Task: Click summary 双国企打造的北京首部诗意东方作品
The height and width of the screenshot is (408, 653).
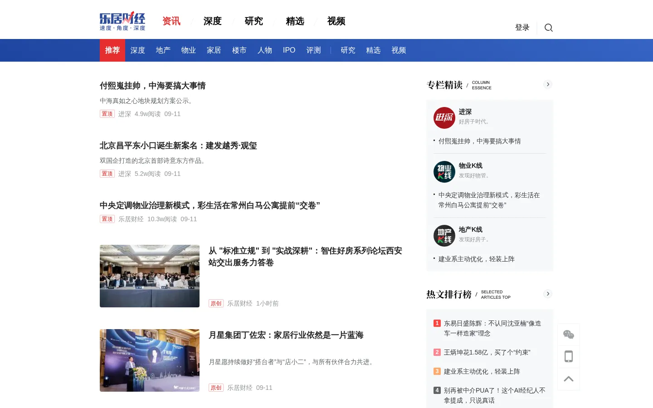Action: click(154, 161)
